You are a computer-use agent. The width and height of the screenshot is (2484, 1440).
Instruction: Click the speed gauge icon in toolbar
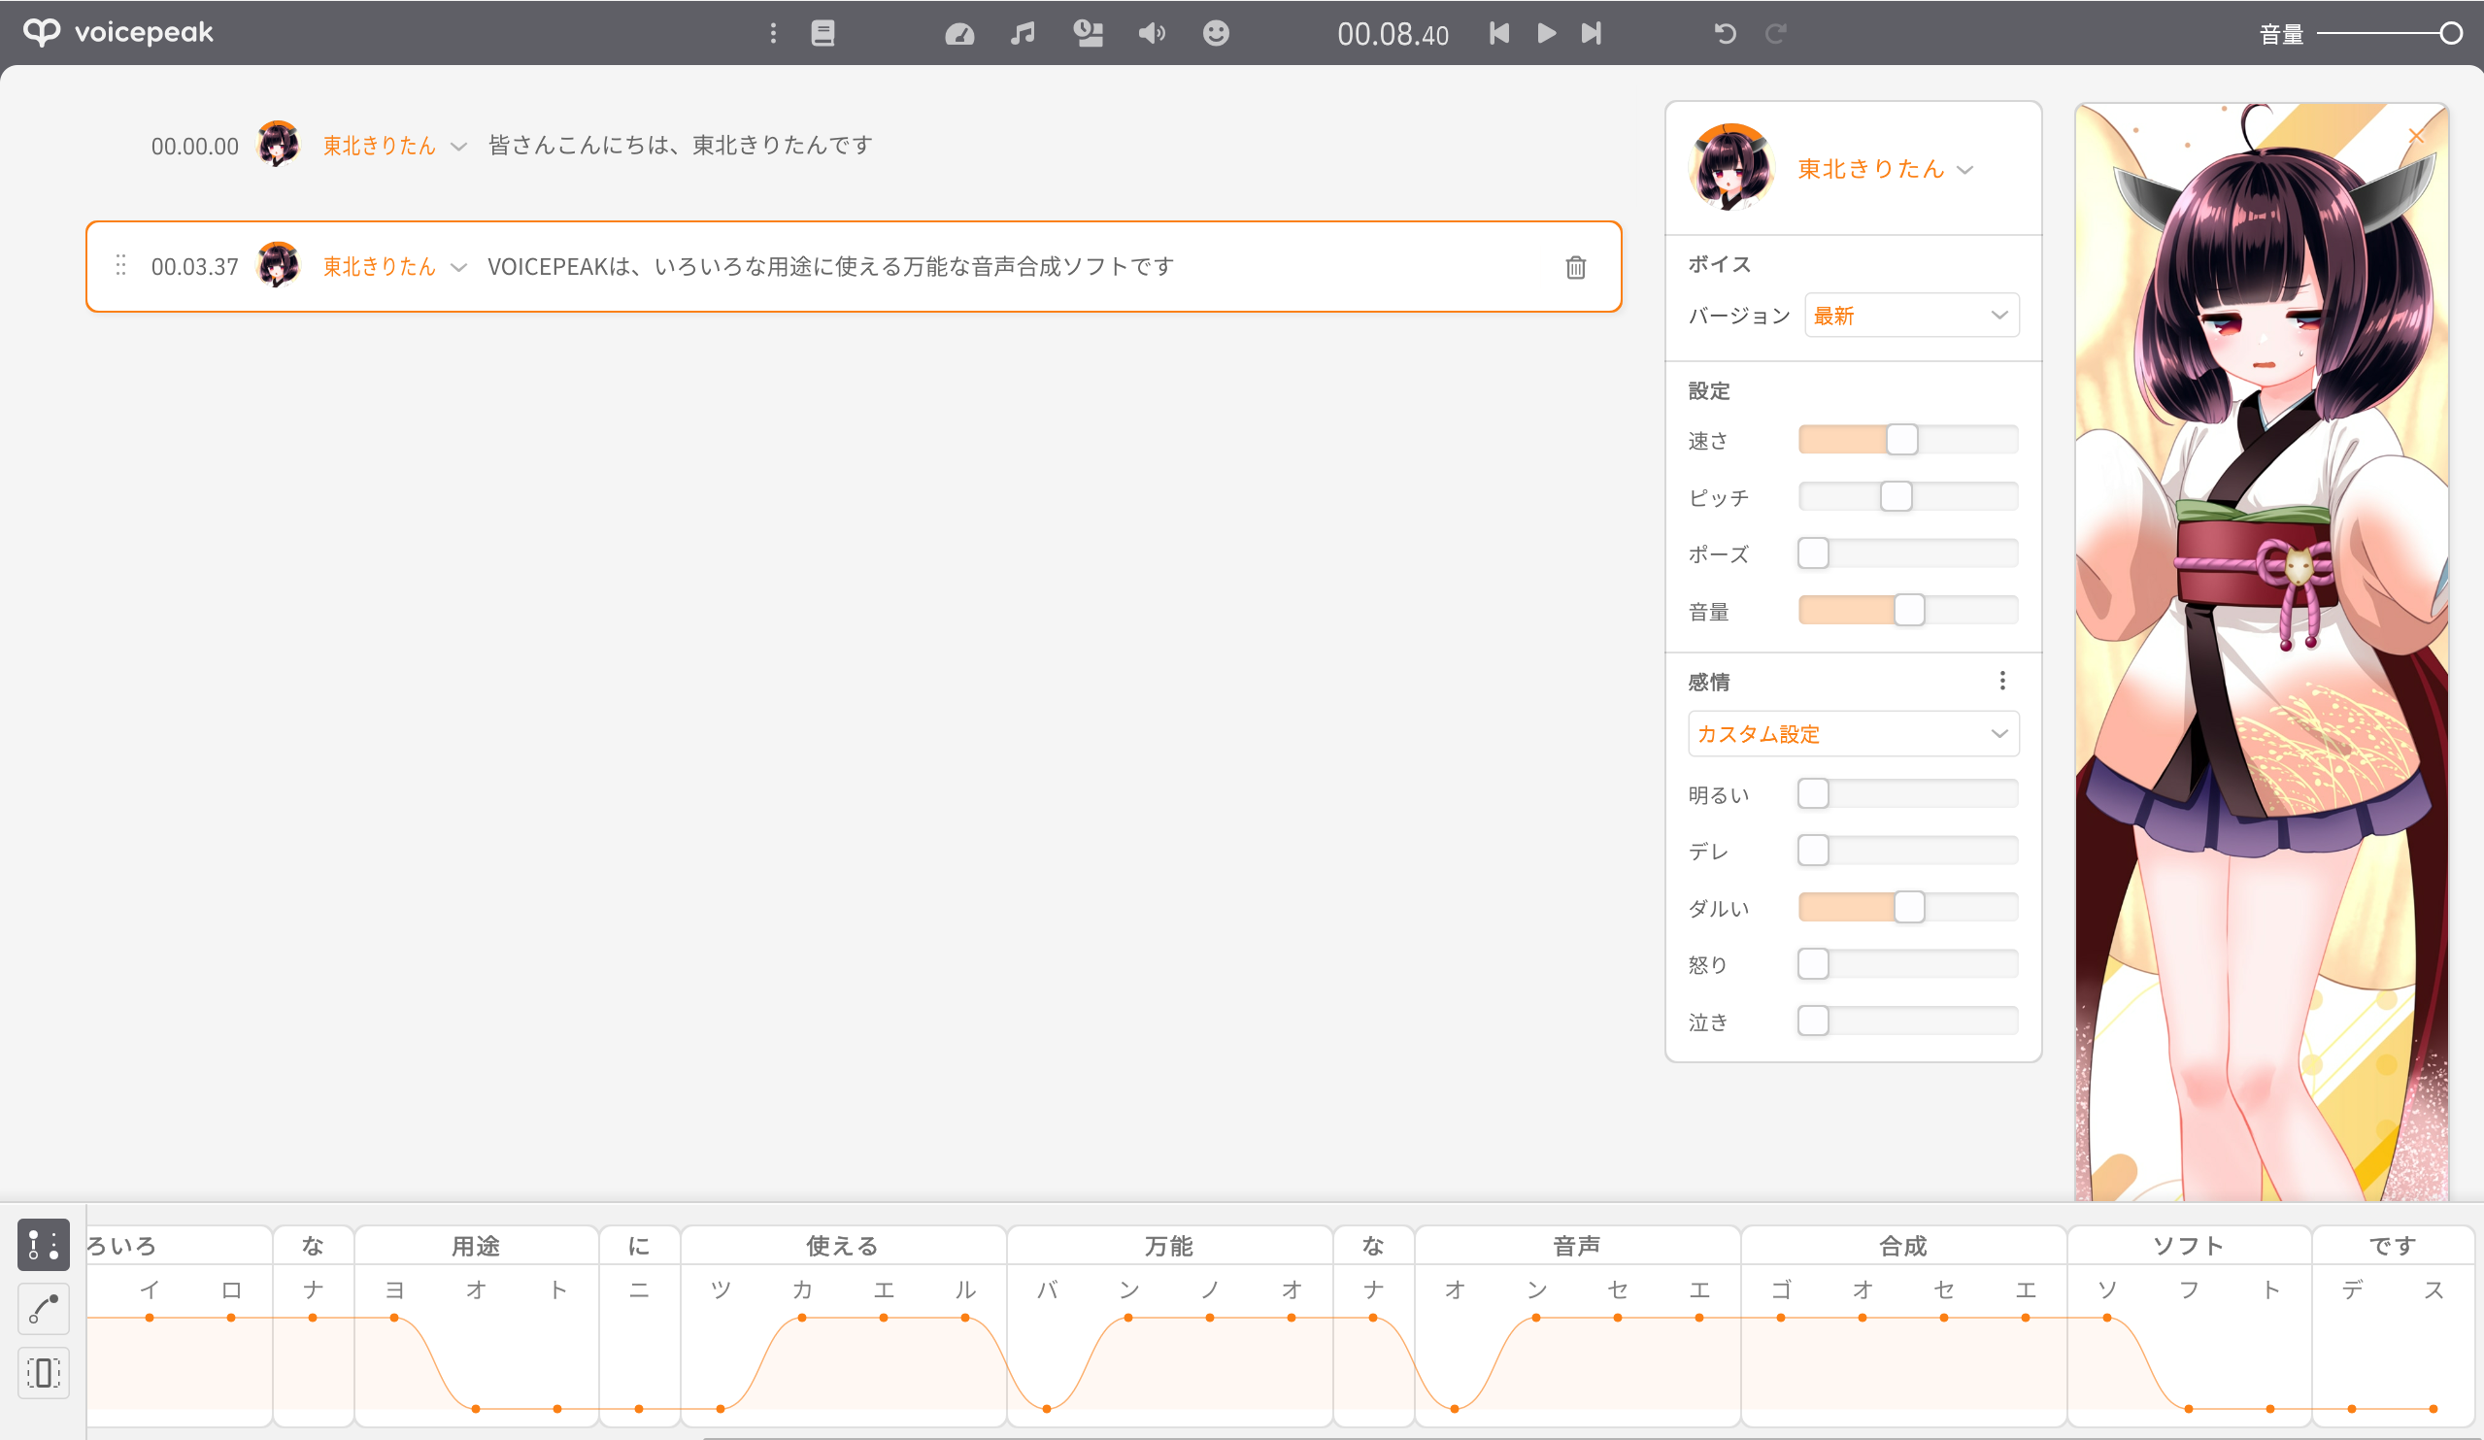[x=959, y=35]
